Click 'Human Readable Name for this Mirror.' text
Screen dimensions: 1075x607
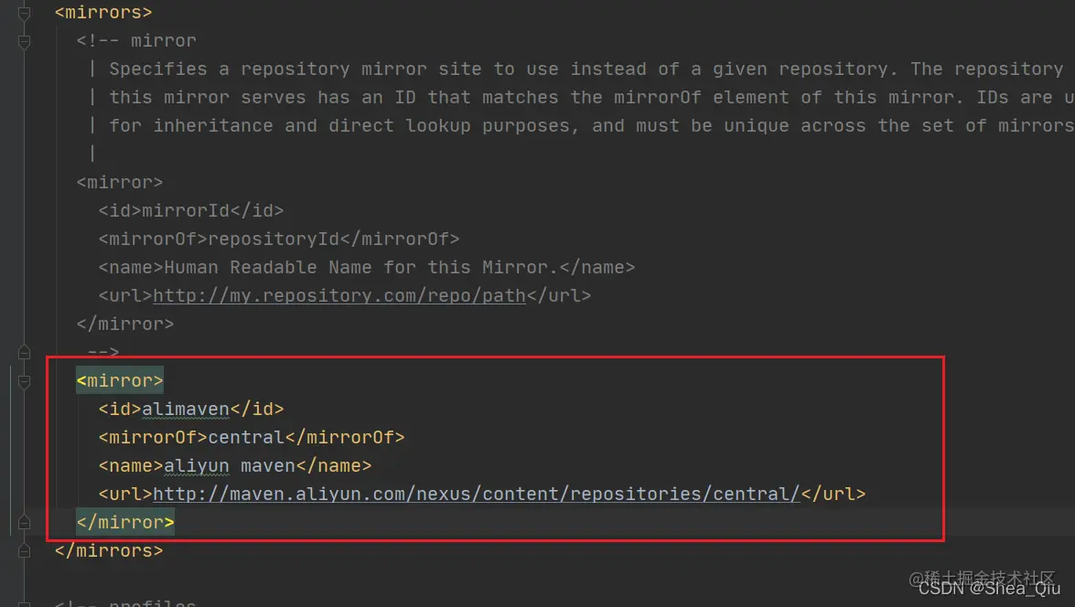tap(361, 267)
